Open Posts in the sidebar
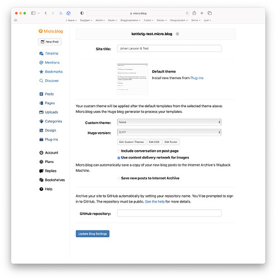 (x=46, y=94)
